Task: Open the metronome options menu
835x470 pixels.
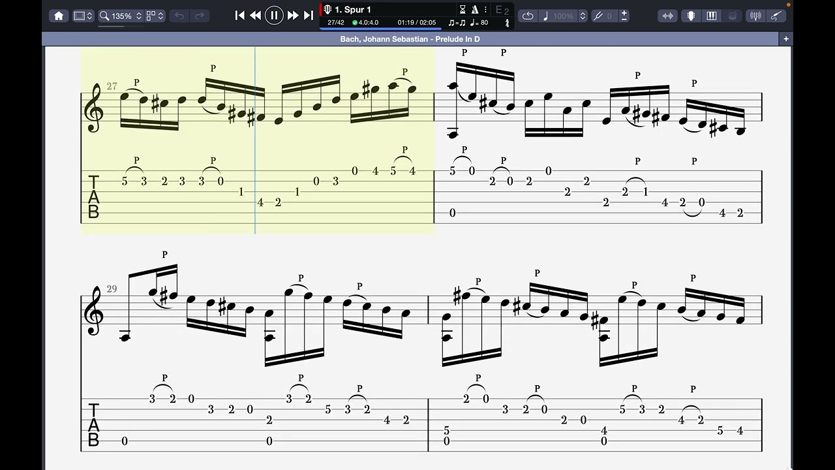Action: [x=485, y=10]
